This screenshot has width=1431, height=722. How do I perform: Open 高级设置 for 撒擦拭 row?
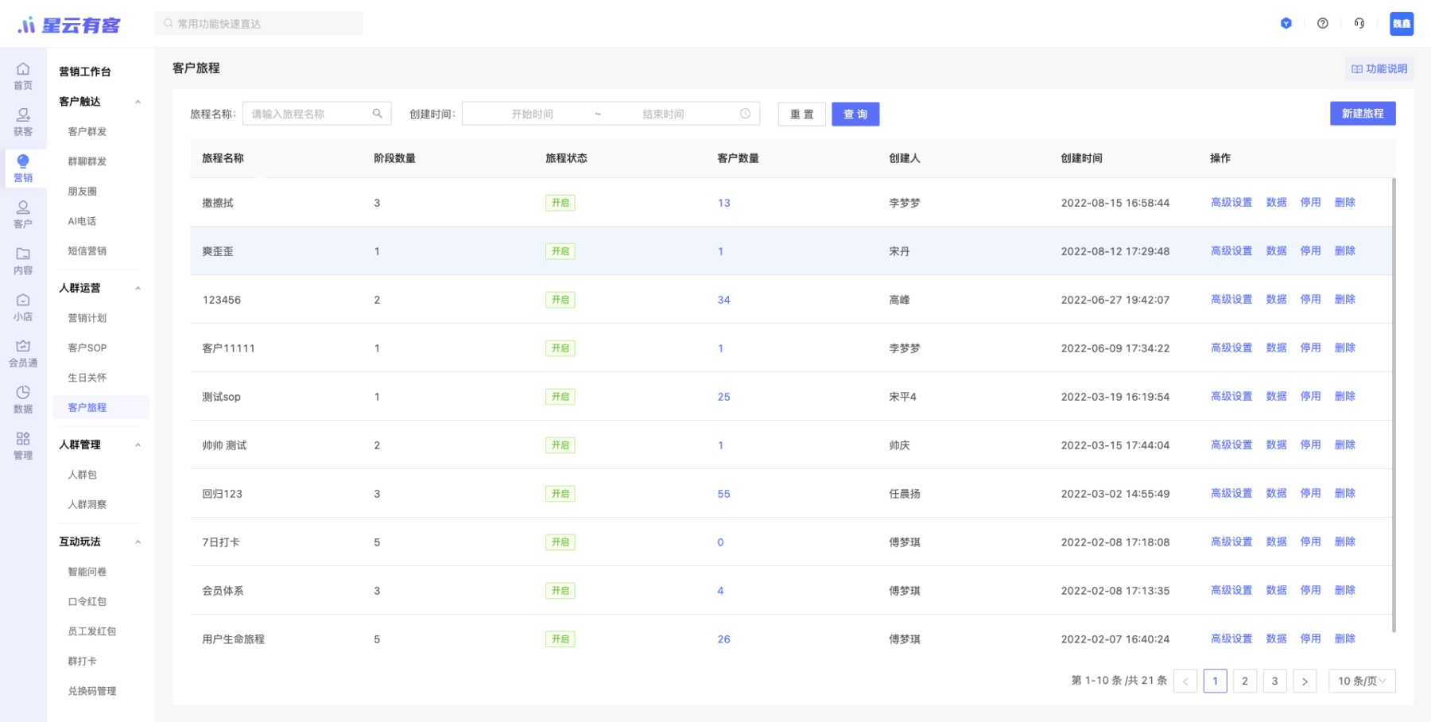click(1231, 203)
